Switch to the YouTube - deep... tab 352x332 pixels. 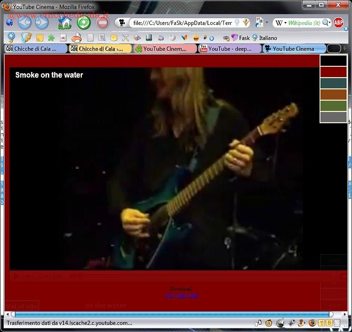tap(230, 48)
